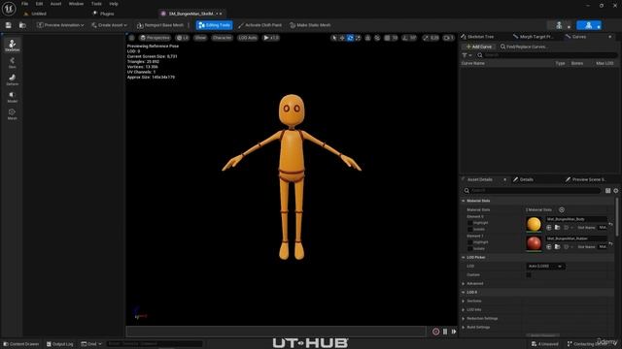Activate the rotate gizmo in viewport

pyautogui.click(x=350, y=38)
